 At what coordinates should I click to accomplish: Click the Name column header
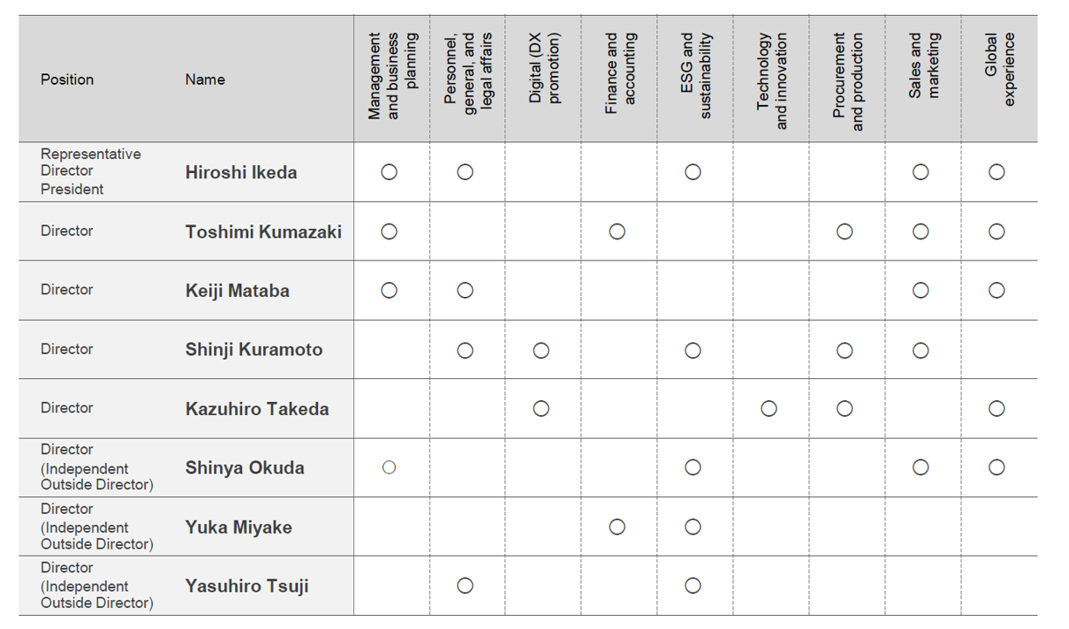click(x=205, y=79)
